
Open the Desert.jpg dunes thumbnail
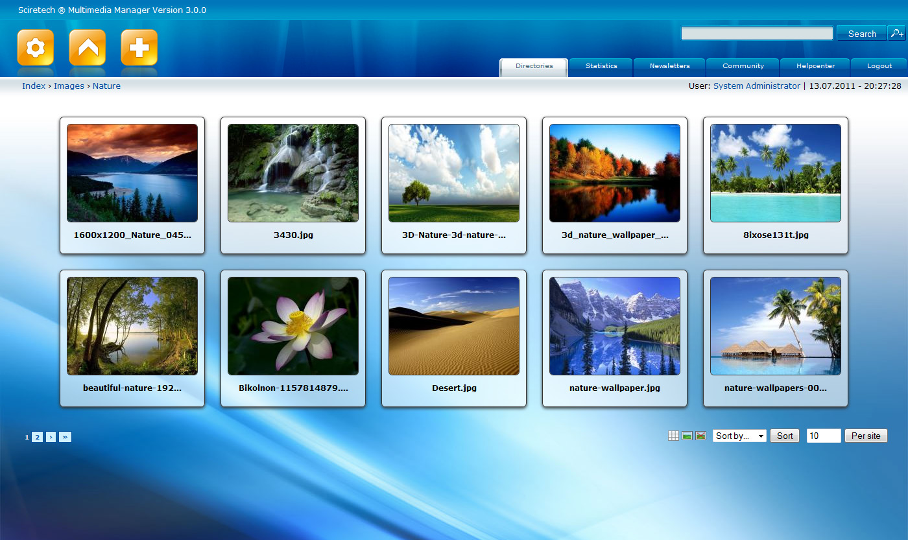click(454, 326)
